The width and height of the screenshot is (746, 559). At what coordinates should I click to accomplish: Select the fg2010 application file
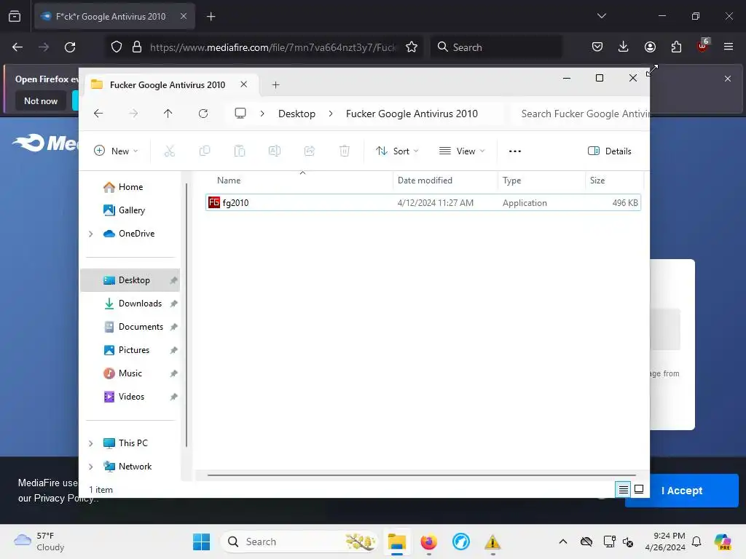click(x=423, y=202)
